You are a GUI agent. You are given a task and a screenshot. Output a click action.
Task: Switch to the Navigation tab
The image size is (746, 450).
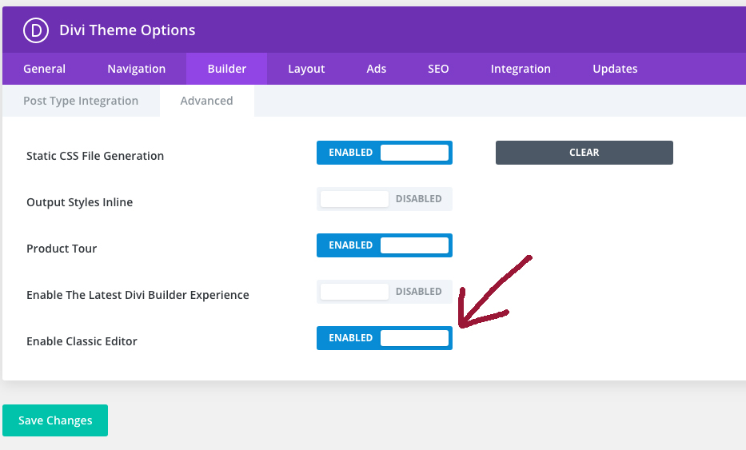click(137, 69)
